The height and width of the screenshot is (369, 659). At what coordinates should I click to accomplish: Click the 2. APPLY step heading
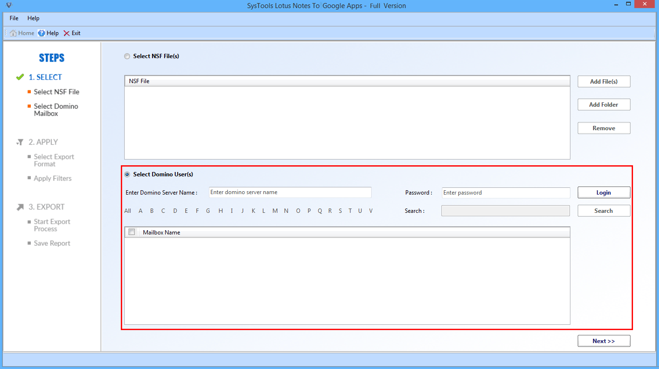click(x=43, y=142)
